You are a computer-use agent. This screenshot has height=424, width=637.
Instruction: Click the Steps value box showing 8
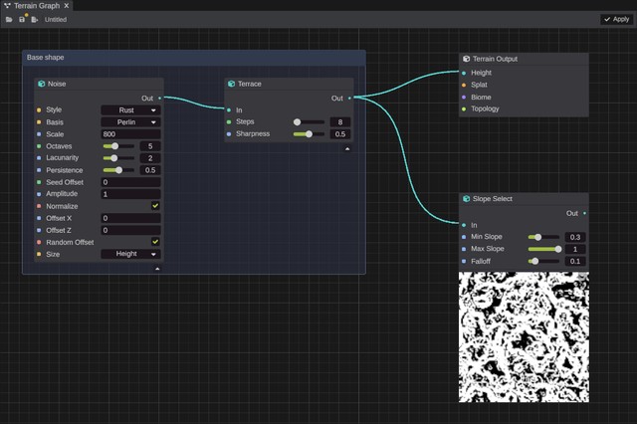[x=340, y=121]
